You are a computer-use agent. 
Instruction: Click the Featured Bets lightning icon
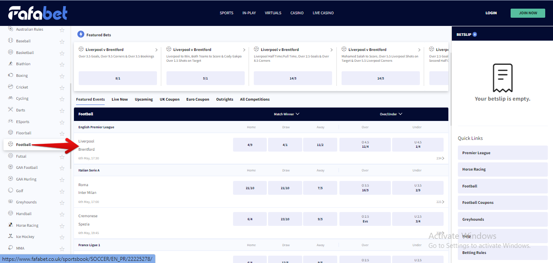click(81, 35)
